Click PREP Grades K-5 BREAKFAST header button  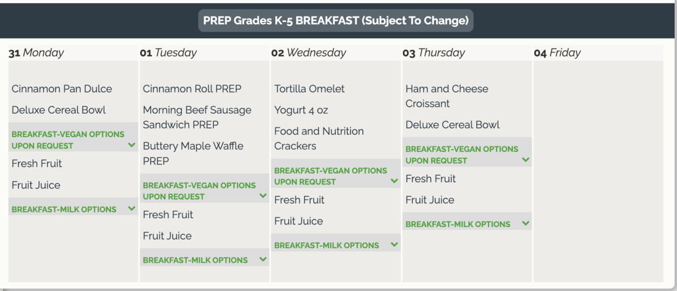336,21
